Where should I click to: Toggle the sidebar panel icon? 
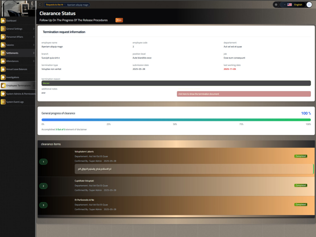(40, 5)
